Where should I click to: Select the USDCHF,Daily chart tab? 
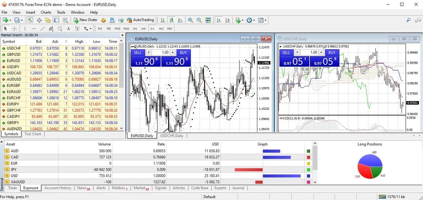(172, 136)
